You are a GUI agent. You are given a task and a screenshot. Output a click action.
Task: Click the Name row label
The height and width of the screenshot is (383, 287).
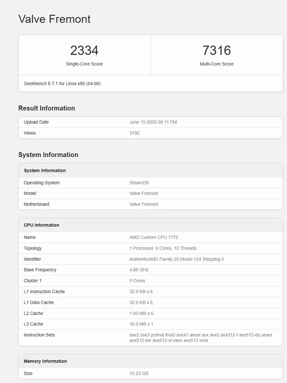point(30,238)
